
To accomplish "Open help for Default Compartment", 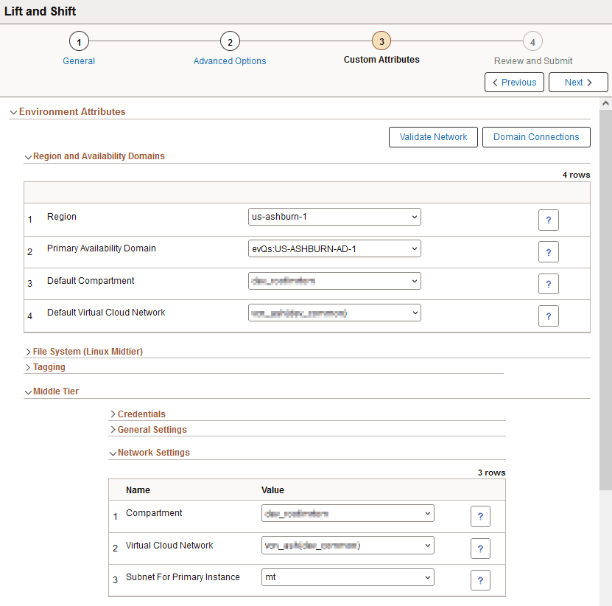I will tap(548, 284).
